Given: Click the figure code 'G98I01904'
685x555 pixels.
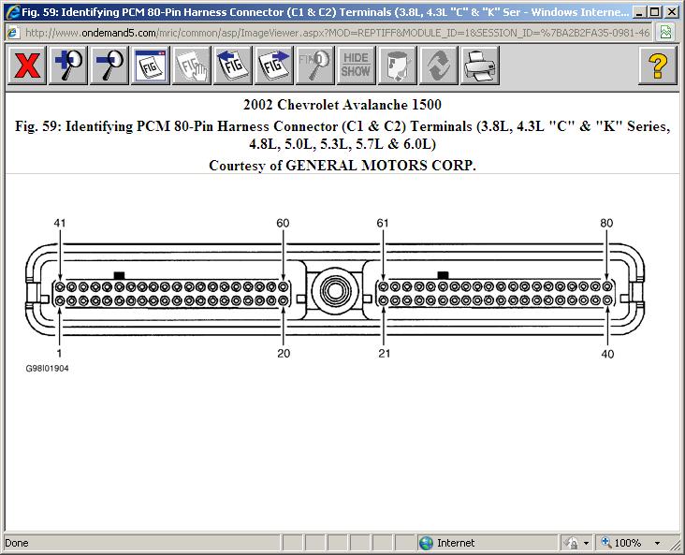Looking at the screenshot, I should pos(47,369).
